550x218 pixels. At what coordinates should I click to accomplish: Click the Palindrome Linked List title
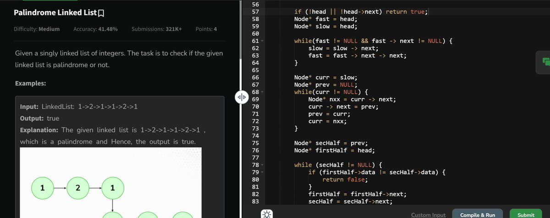click(x=56, y=12)
